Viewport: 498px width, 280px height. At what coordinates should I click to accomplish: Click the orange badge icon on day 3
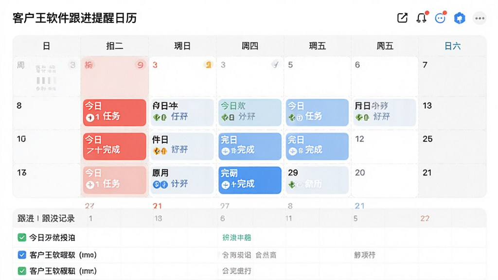click(x=208, y=65)
